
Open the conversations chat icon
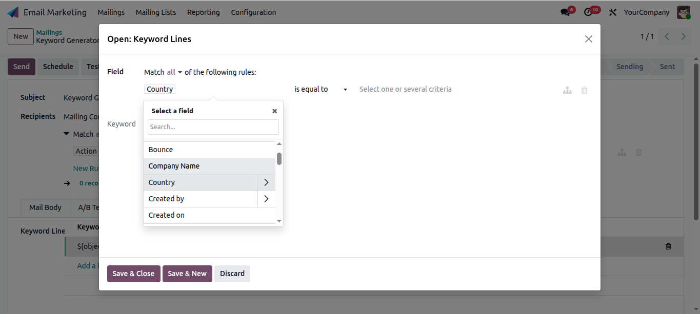565,12
